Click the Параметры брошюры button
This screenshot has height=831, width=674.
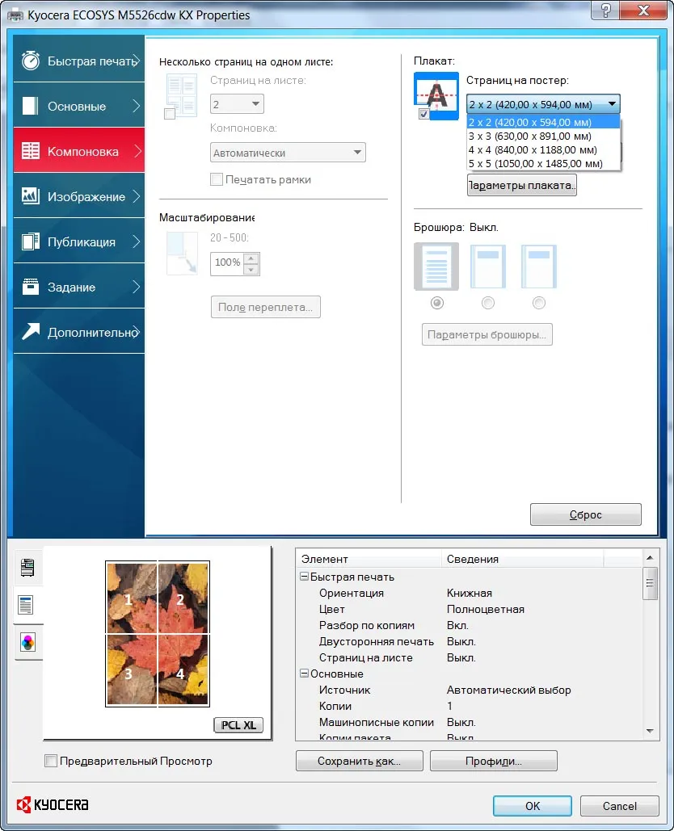pyautogui.click(x=487, y=334)
